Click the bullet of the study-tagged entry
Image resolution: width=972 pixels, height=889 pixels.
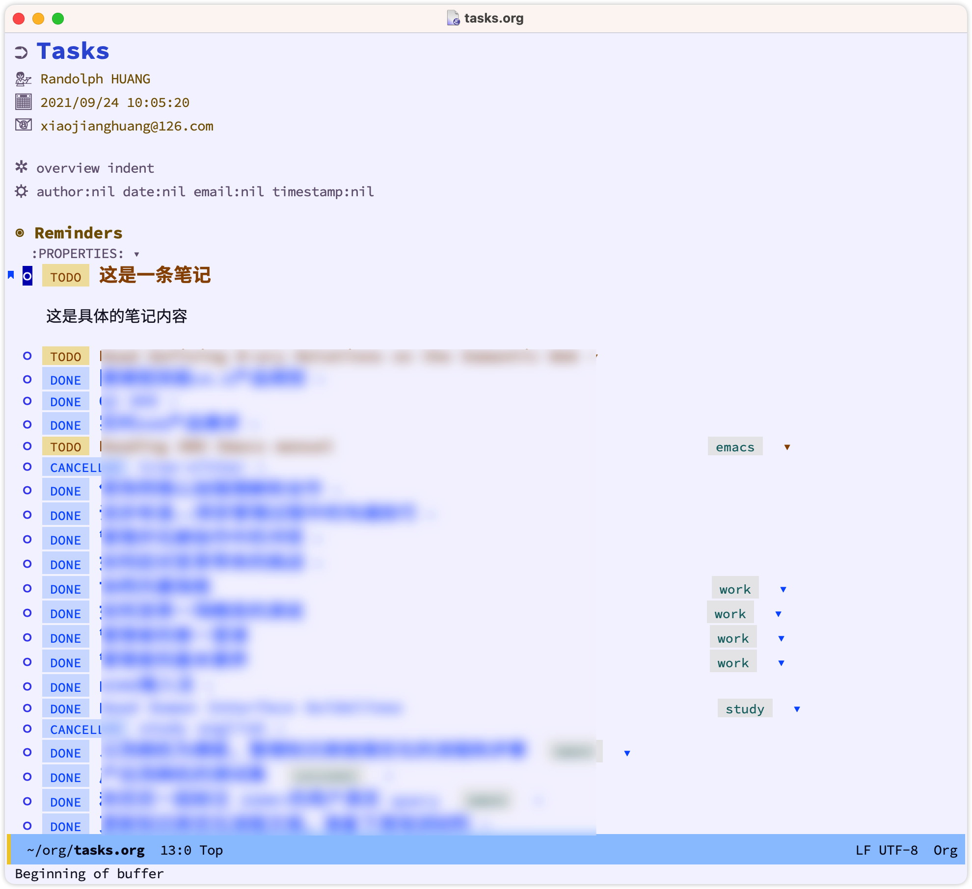[x=27, y=708]
